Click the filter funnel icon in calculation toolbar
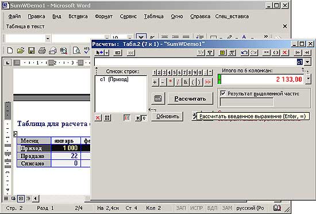 (210, 53)
